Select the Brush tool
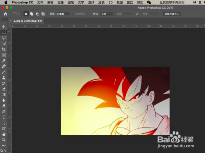The image size is (205, 153). (x=4, y=72)
